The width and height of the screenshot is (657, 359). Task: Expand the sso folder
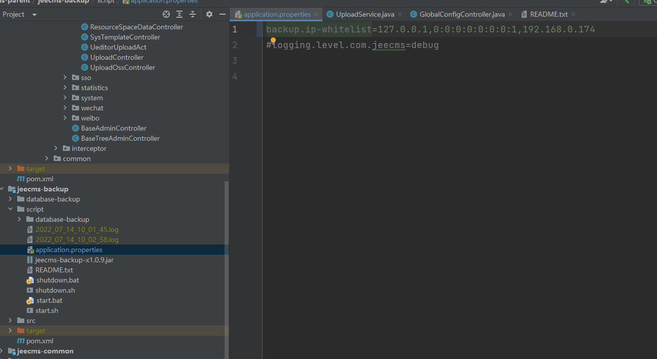[x=65, y=77]
